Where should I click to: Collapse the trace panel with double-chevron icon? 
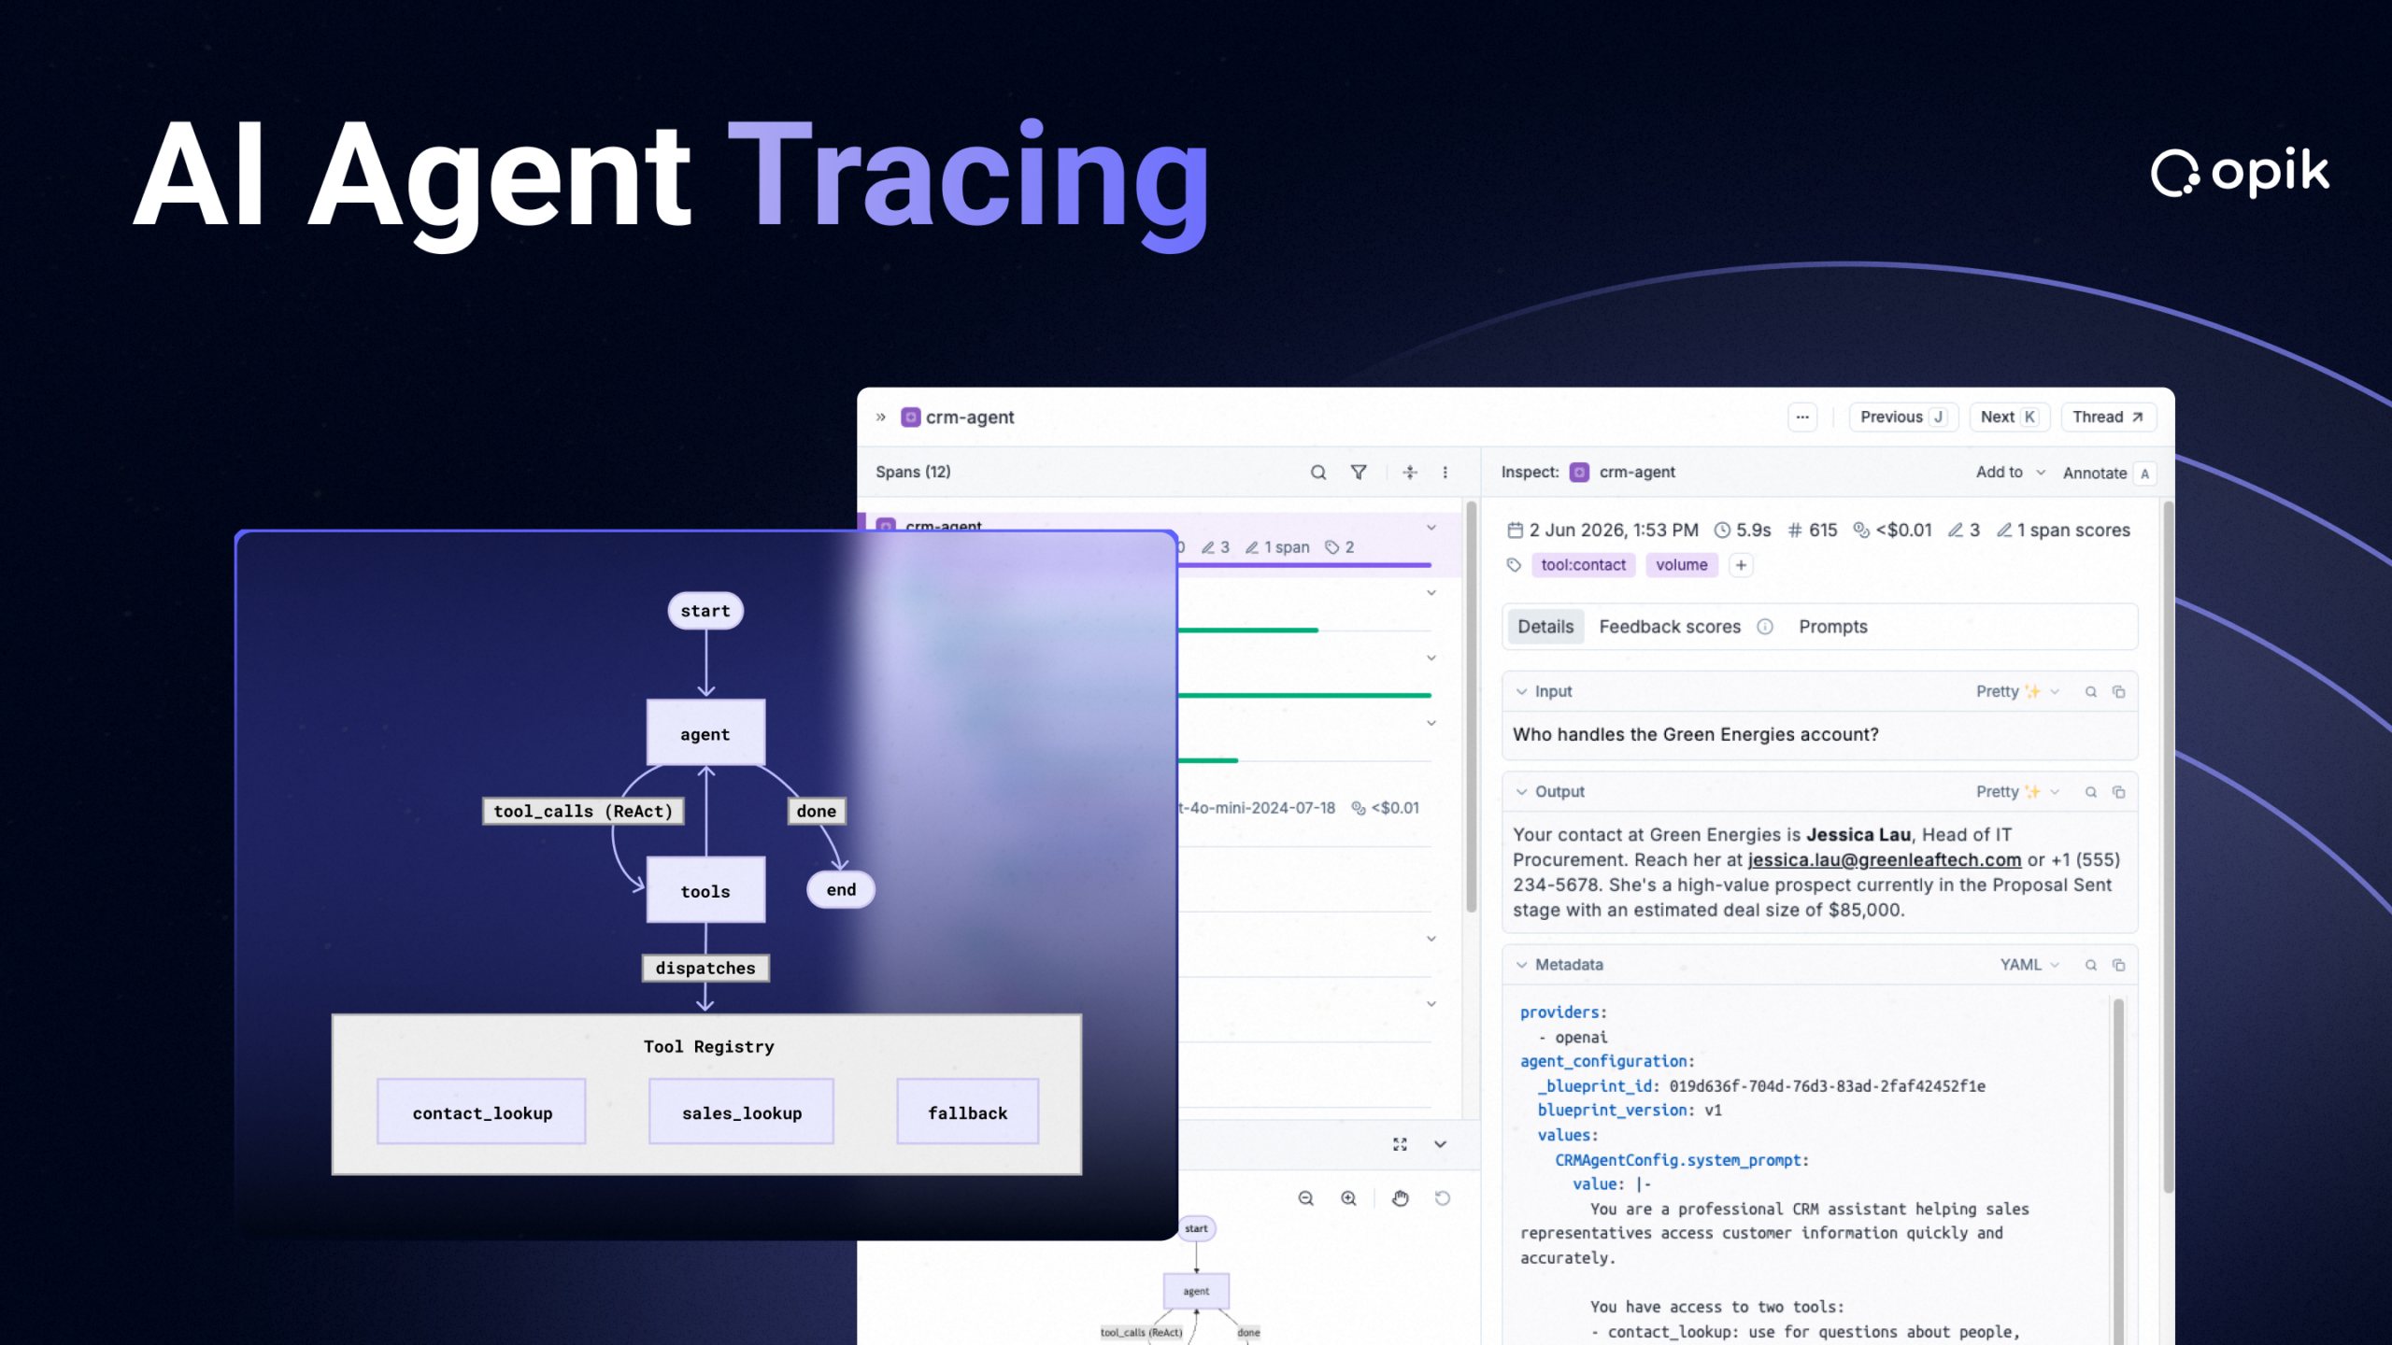[x=880, y=418]
